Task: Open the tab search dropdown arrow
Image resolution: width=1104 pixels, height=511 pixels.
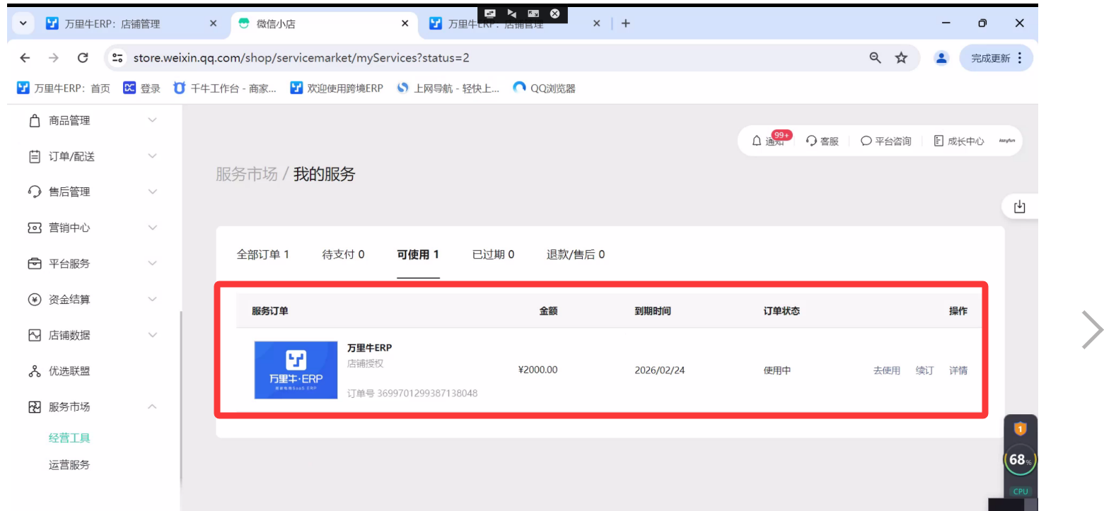Action: click(x=23, y=23)
